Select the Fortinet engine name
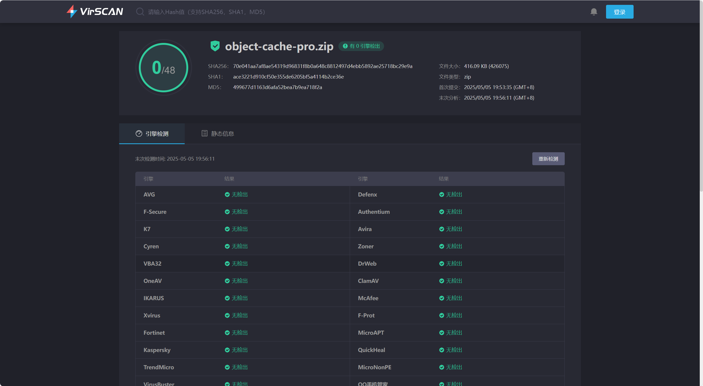Screen dimensions: 703x386 (154, 333)
